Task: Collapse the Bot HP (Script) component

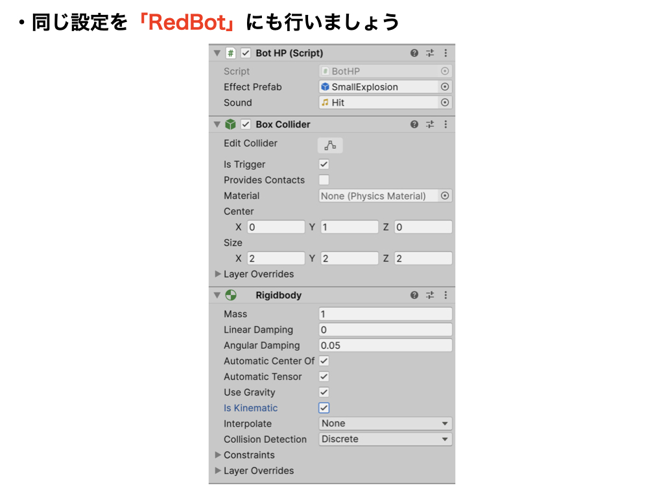Action: (217, 53)
